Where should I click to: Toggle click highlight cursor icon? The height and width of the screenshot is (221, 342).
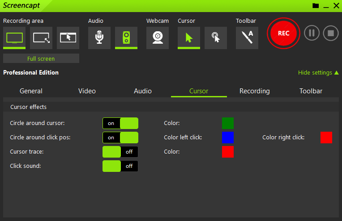coord(216,38)
